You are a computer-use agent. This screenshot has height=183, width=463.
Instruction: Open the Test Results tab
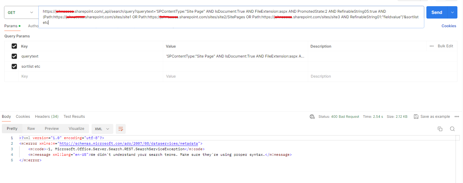pos(74,117)
